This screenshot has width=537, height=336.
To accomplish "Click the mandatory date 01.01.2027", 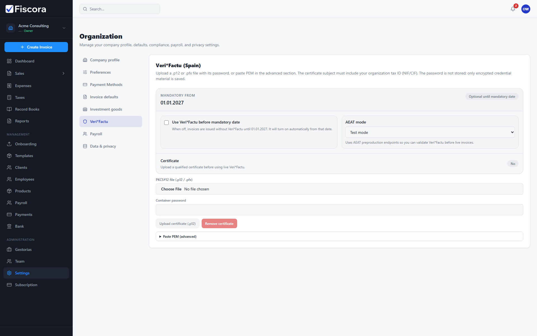I will (x=172, y=103).
